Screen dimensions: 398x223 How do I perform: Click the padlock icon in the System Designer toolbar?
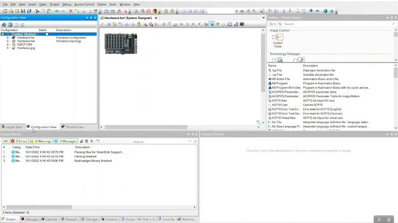point(139,24)
